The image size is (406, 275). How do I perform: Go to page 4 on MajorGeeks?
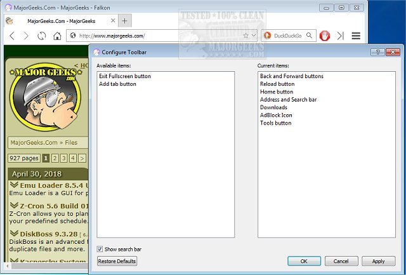coord(73,158)
